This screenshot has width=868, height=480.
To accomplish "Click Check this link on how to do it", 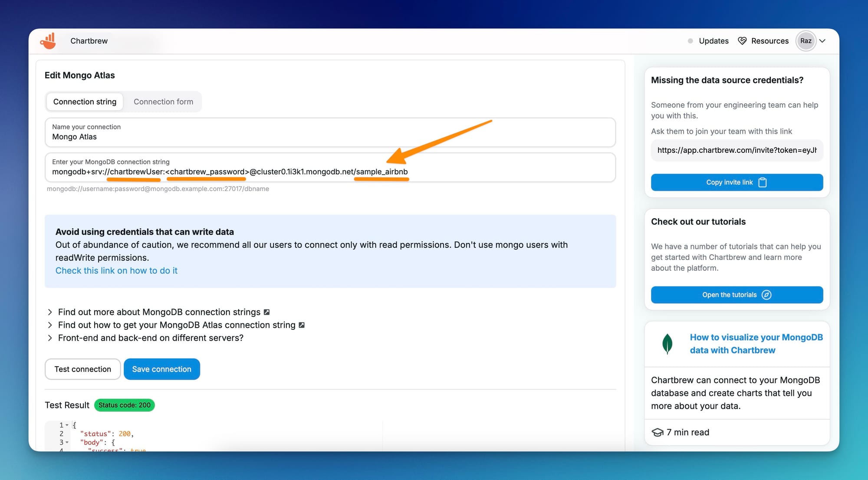I will click(x=116, y=270).
